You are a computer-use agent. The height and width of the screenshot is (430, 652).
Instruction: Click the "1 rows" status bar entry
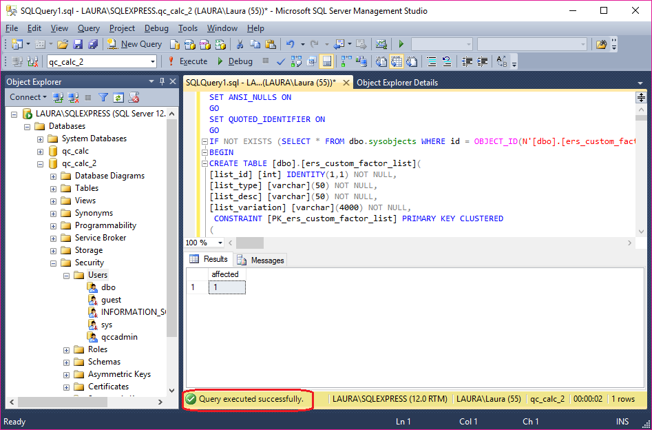[x=623, y=399]
